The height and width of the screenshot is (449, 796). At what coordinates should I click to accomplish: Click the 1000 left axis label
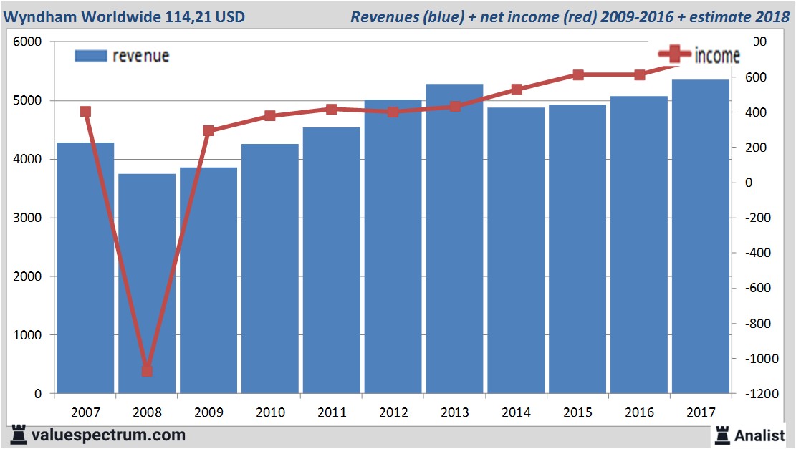tap(27, 335)
